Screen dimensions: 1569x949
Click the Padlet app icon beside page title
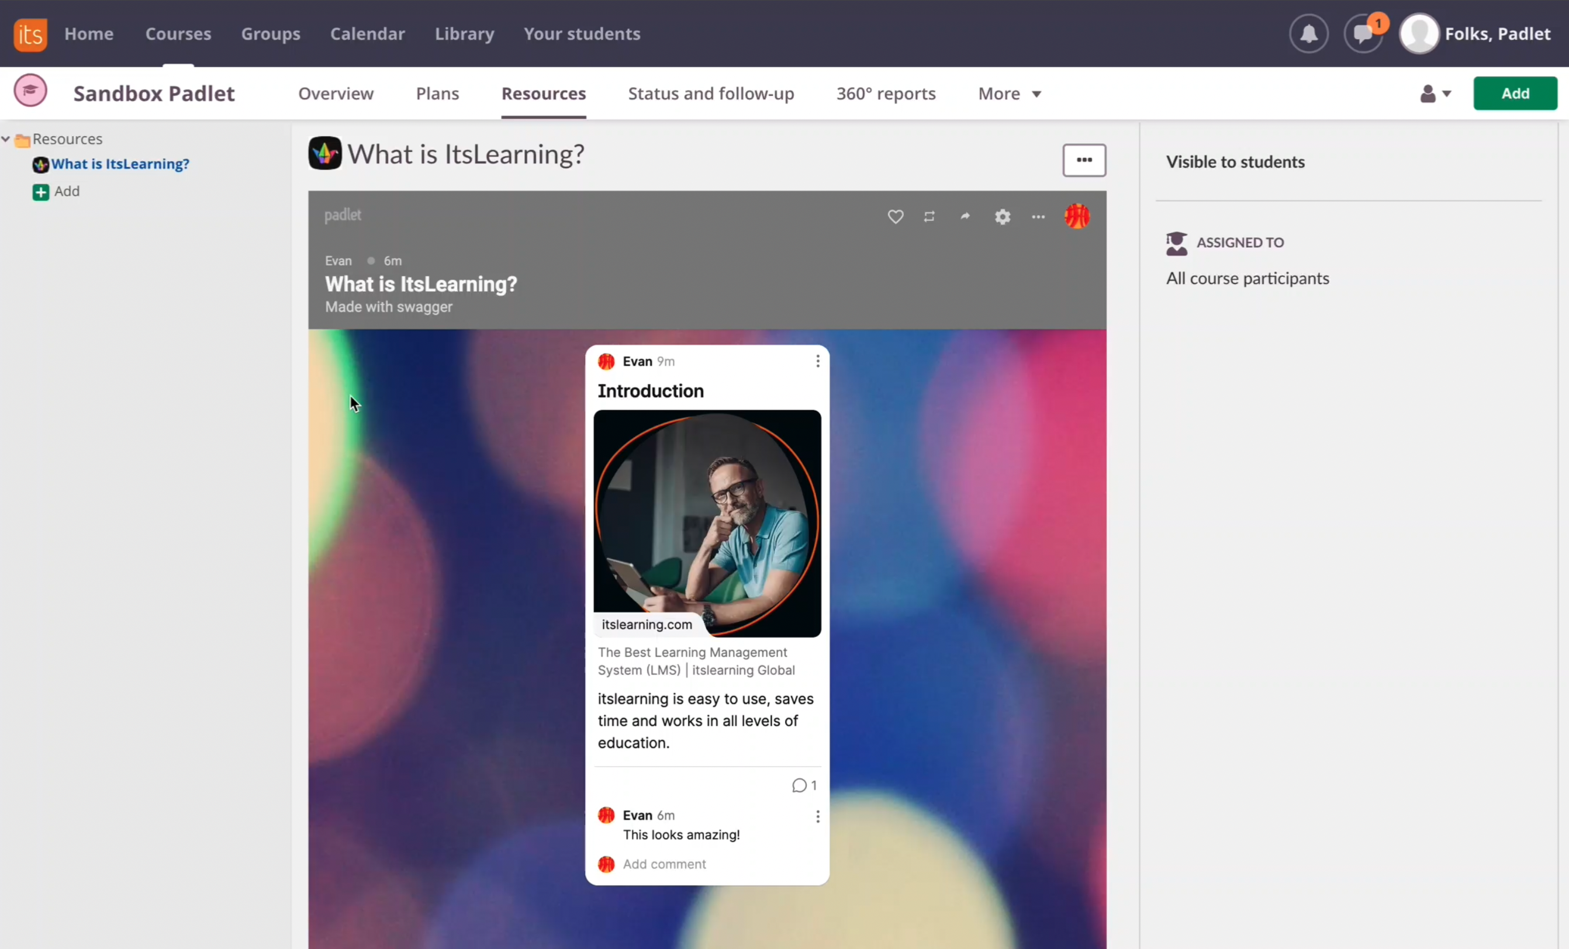pos(325,153)
